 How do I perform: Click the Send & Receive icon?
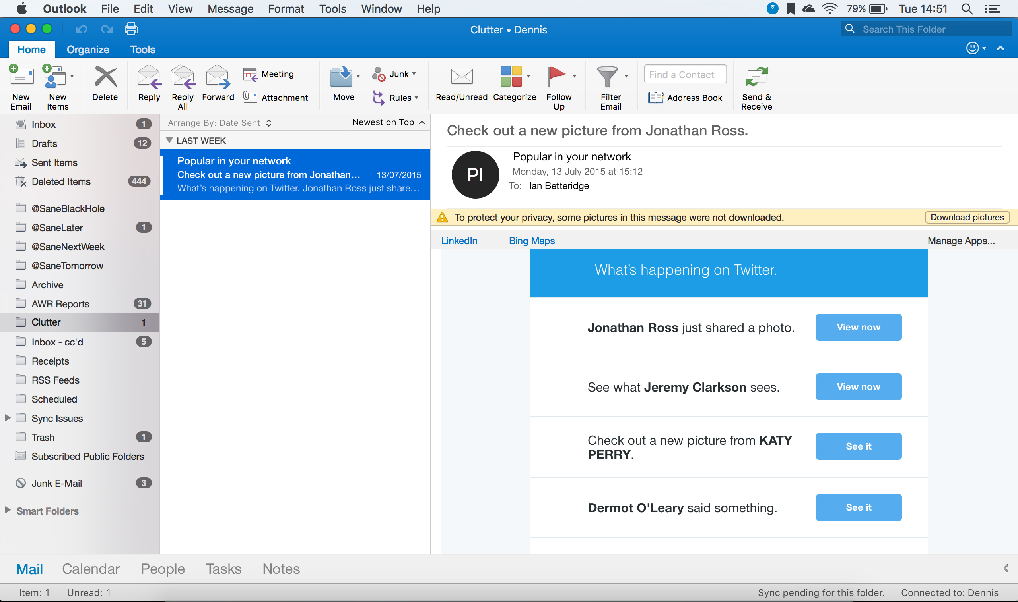point(756,85)
